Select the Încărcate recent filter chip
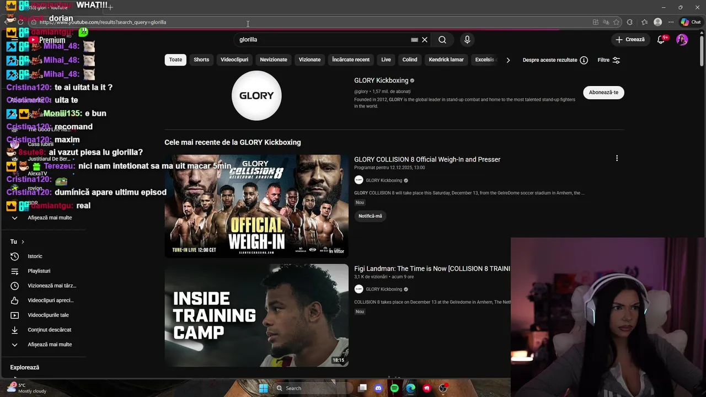This screenshot has height=397, width=706. pos(351,60)
